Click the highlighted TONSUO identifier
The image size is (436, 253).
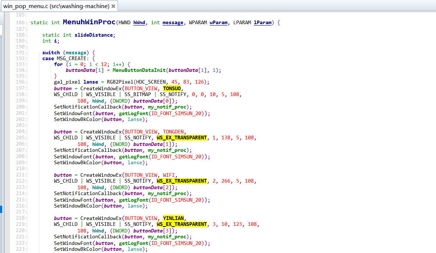(x=172, y=89)
